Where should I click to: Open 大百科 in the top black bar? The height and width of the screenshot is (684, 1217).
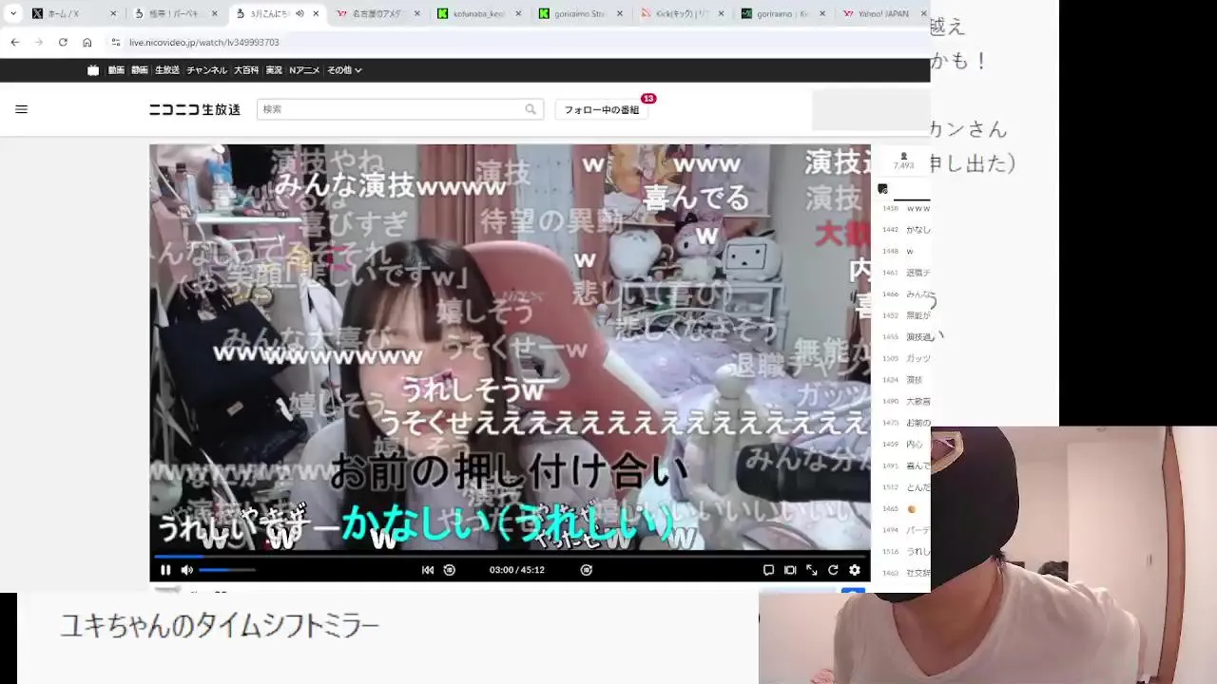point(246,70)
